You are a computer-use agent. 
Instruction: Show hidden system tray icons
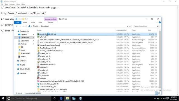pyautogui.click(x=155, y=98)
